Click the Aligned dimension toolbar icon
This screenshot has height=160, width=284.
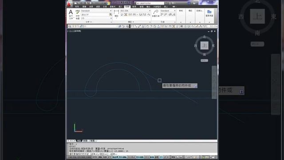pyautogui.click(x=136, y=26)
